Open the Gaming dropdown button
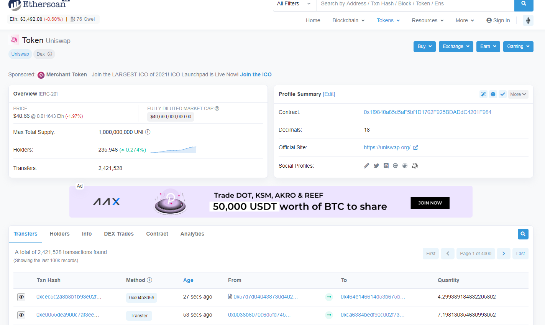 tap(518, 46)
